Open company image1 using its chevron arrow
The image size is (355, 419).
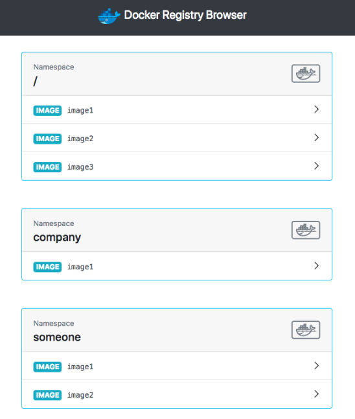coord(317,266)
